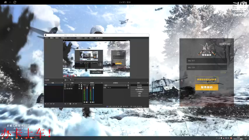The width and height of the screenshot is (249, 140).
Task: Open the 淡出 transition type dropdown
Action: [115, 85]
